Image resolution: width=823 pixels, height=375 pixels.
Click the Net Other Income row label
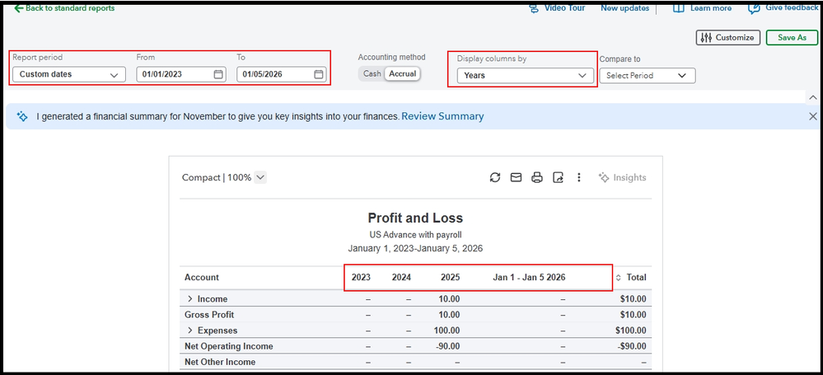click(220, 362)
